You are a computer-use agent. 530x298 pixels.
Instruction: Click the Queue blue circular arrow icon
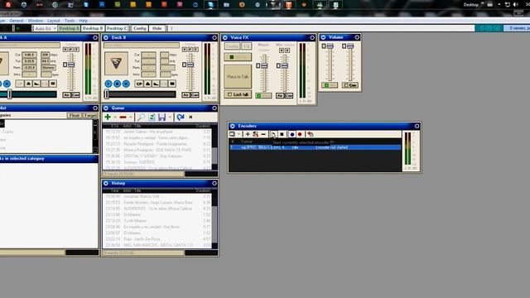point(181,117)
